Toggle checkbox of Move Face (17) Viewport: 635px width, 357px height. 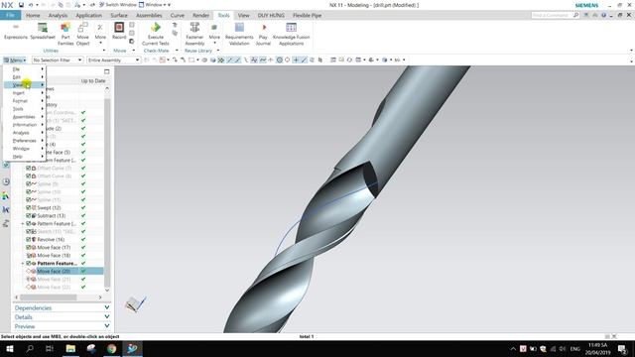29,247
